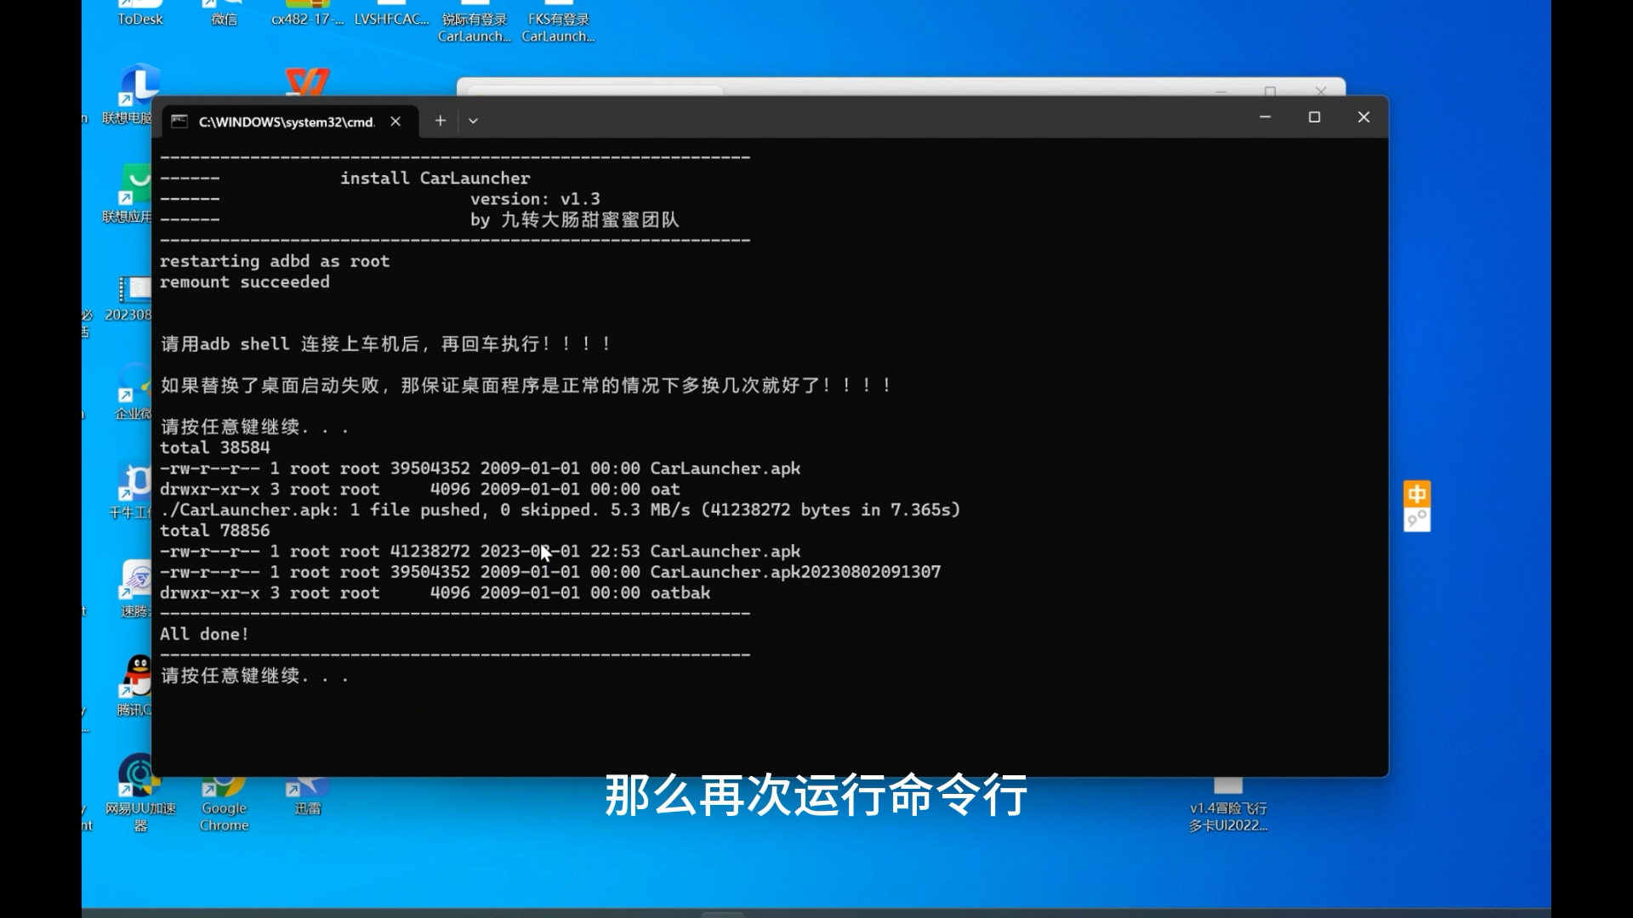
Task: Open the v1.4冒险飞行 desktop file
Action: pyautogui.click(x=1228, y=806)
